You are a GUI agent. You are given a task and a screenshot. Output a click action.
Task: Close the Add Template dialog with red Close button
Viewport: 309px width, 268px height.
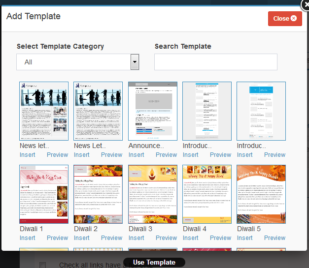pos(285,18)
